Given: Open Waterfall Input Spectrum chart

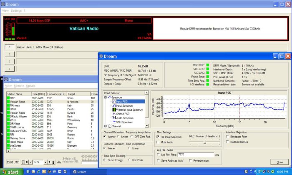Looking at the screenshot, I should (128, 110).
